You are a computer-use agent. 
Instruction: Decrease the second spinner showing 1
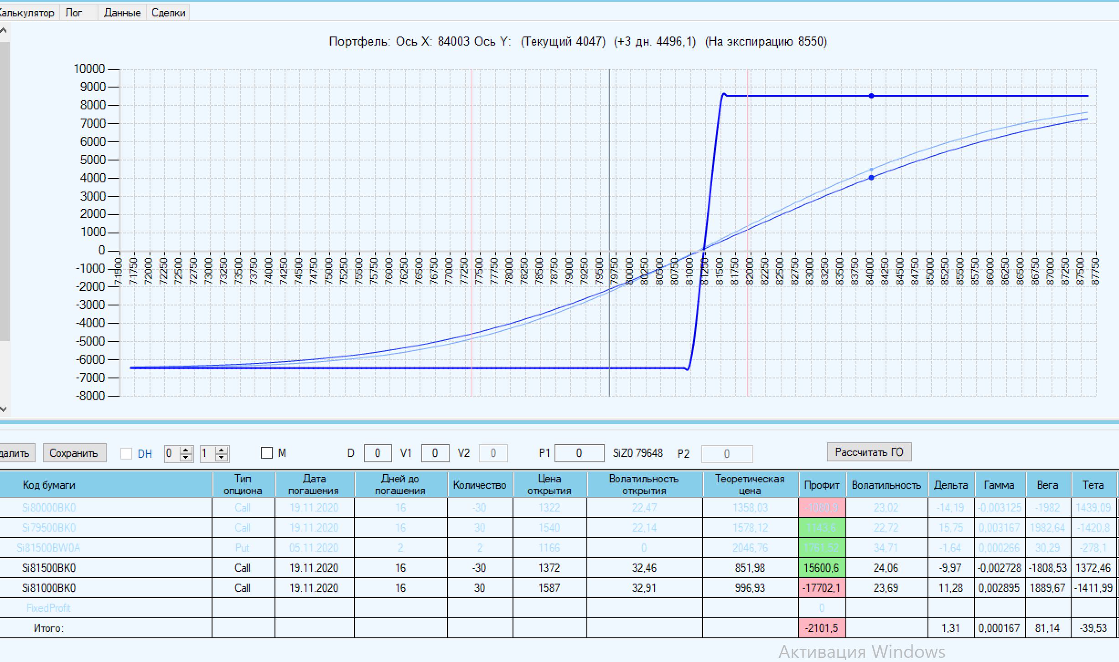(222, 457)
